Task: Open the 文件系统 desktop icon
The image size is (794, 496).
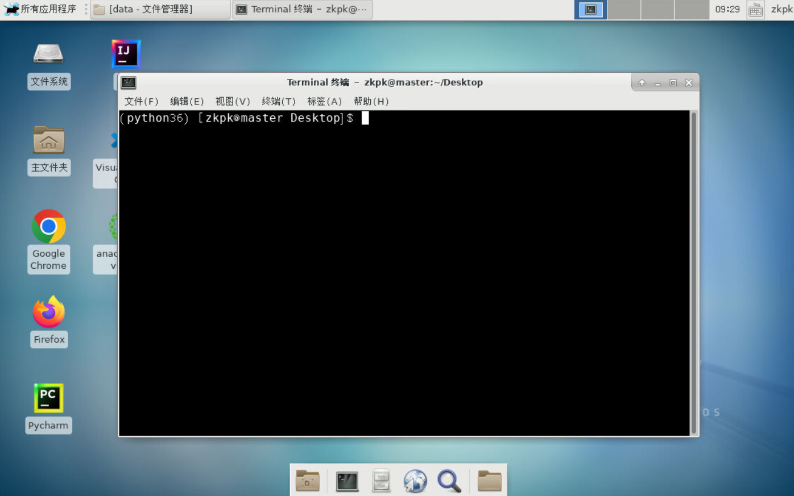Action: 48,55
